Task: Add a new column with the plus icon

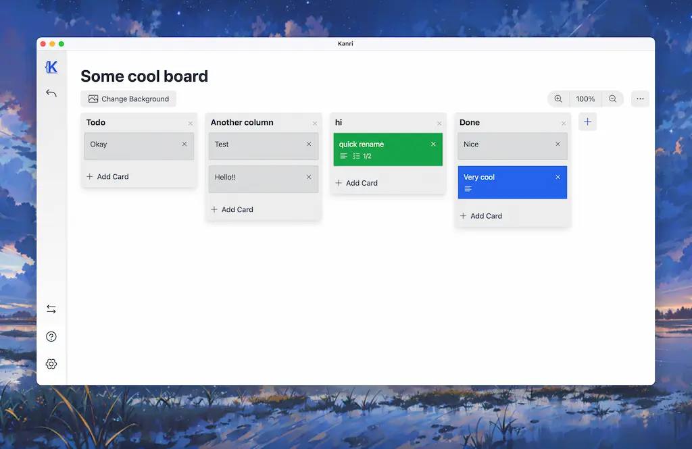Action: pos(587,122)
